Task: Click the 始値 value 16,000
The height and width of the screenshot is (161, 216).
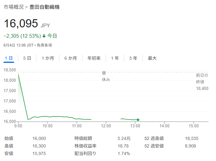Action: [x=39, y=138]
